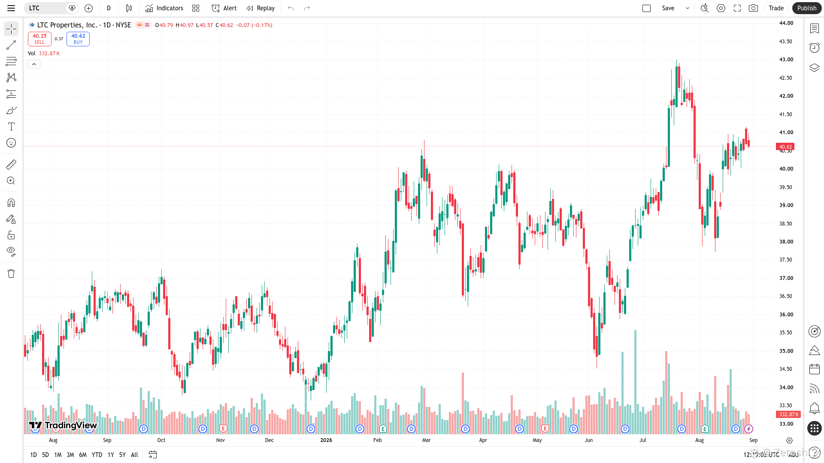Image resolution: width=824 pixels, height=463 pixels.
Task: Select the 1M time range
Action: point(58,455)
